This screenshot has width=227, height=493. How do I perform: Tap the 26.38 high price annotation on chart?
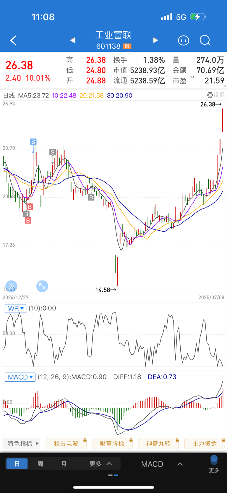[211, 104]
